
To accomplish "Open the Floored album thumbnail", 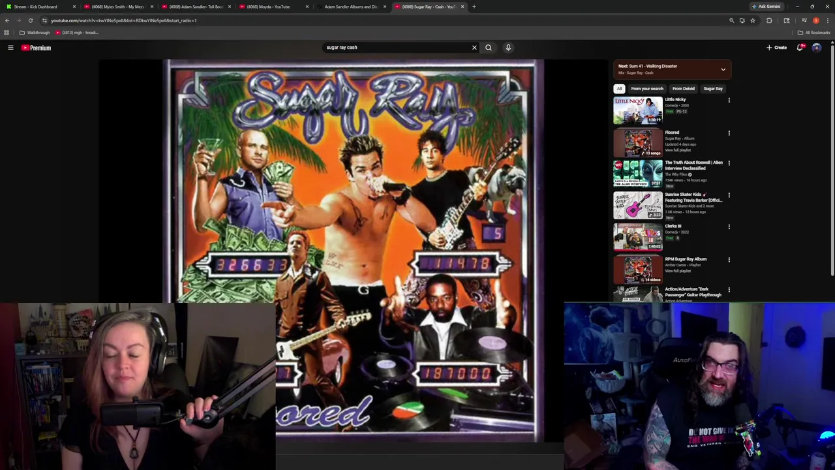I will click(638, 143).
